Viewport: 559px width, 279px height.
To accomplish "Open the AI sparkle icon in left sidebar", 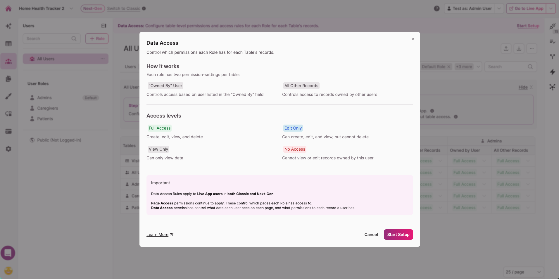I will point(8,26).
